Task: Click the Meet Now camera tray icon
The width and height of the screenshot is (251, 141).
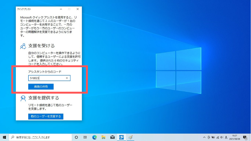Action: [x=209, y=137]
